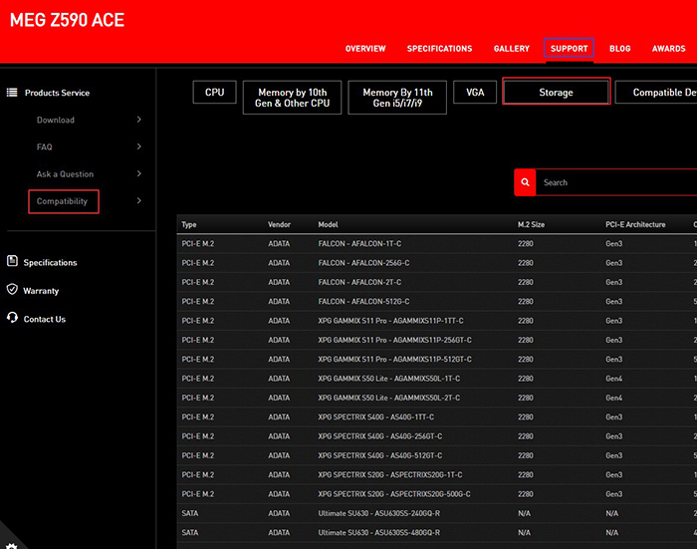Click the red search magnifier icon

525,182
